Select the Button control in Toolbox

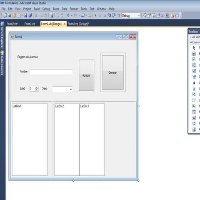194,54
